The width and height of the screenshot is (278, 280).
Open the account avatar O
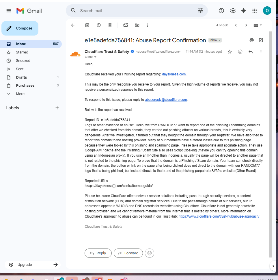[x=267, y=10]
